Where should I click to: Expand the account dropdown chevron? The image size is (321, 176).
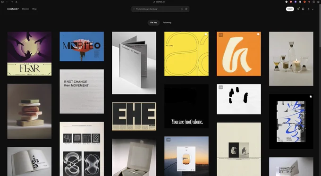313,9
